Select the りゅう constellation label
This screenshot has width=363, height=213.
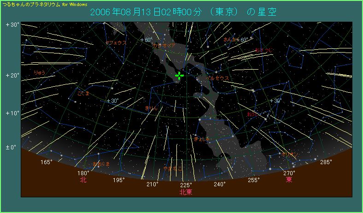click(x=41, y=73)
